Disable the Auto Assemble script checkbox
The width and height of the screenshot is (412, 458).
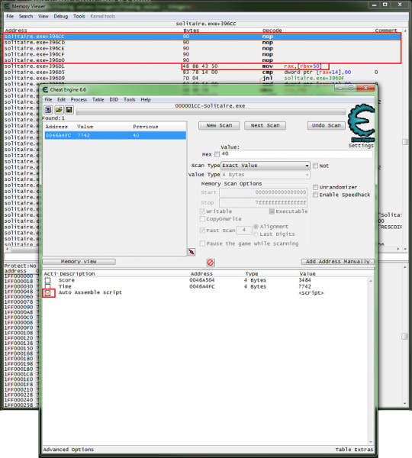click(x=48, y=293)
